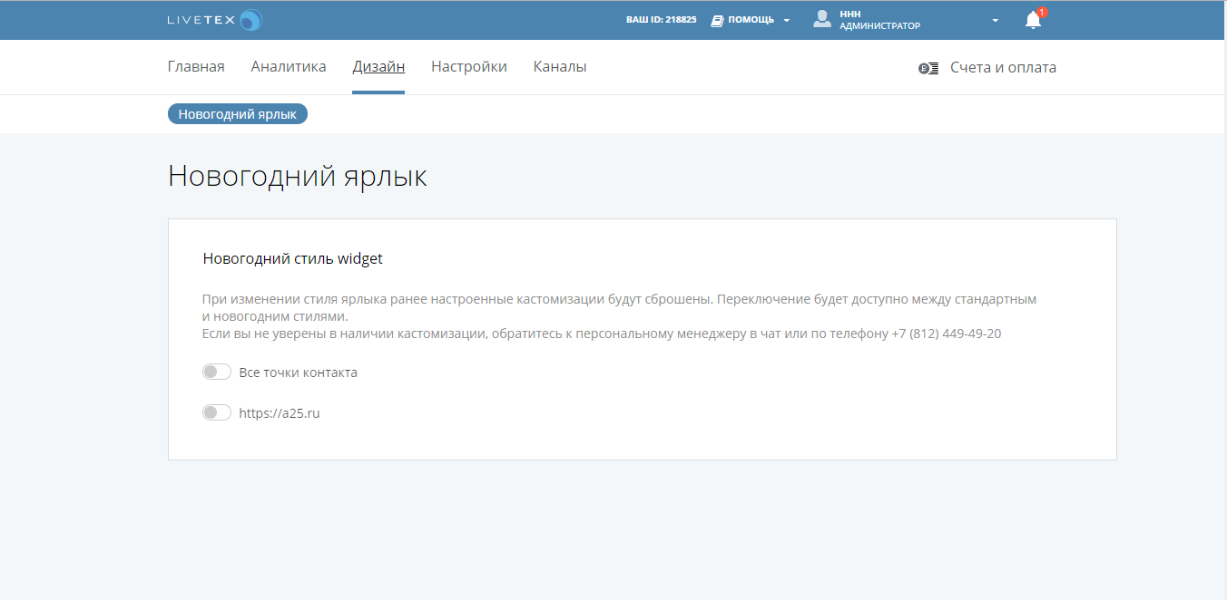The image size is (1227, 600).
Task: Select the Дизайн tab
Action: (x=378, y=66)
